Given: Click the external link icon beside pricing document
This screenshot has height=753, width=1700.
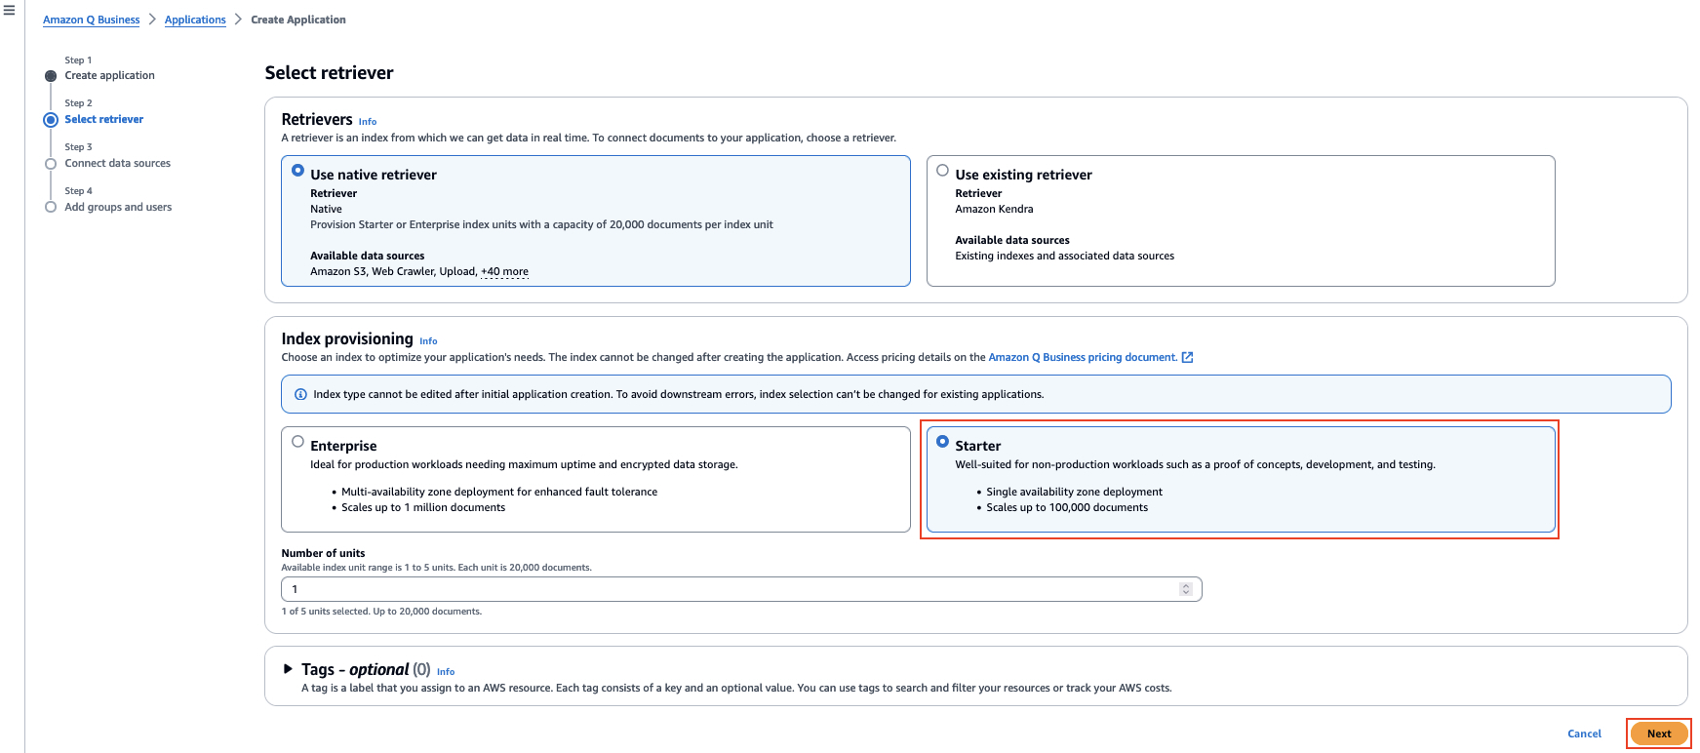Looking at the screenshot, I should 1187,357.
